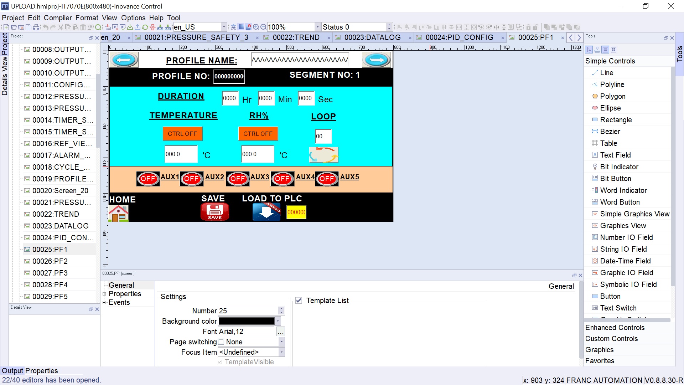
Task: Click the temperature CTRL OFF button
Action: pyautogui.click(x=182, y=134)
